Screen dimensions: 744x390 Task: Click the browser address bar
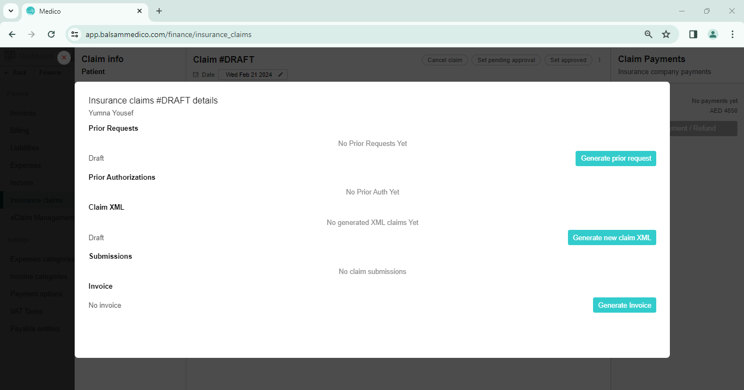pyautogui.click(x=218, y=34)
